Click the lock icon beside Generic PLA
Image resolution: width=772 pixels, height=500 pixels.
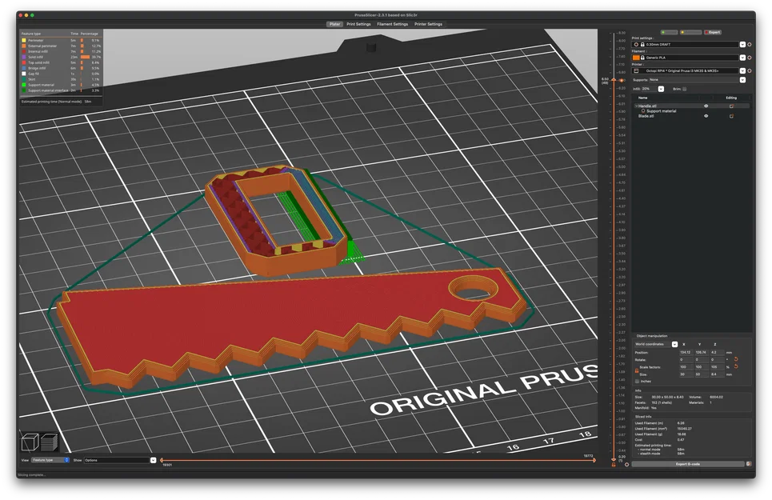(x=642, y=58)
